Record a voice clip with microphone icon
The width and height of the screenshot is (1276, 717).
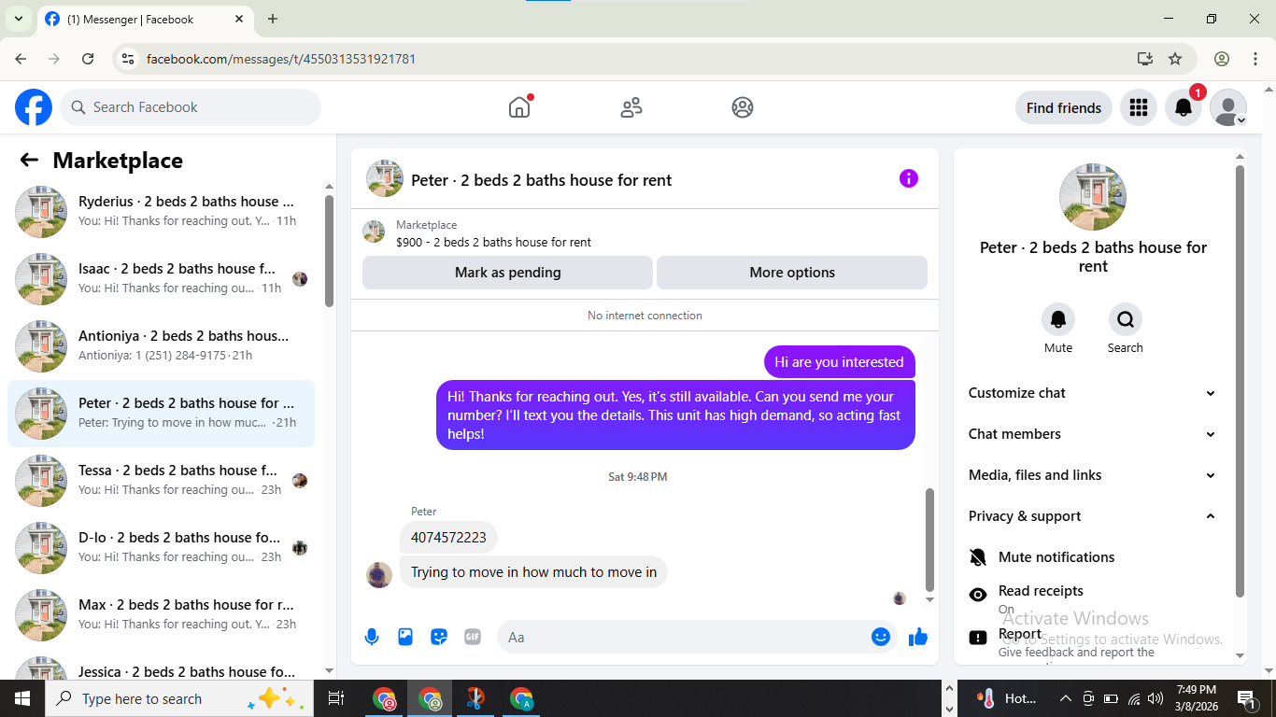(x=372, y=637)
